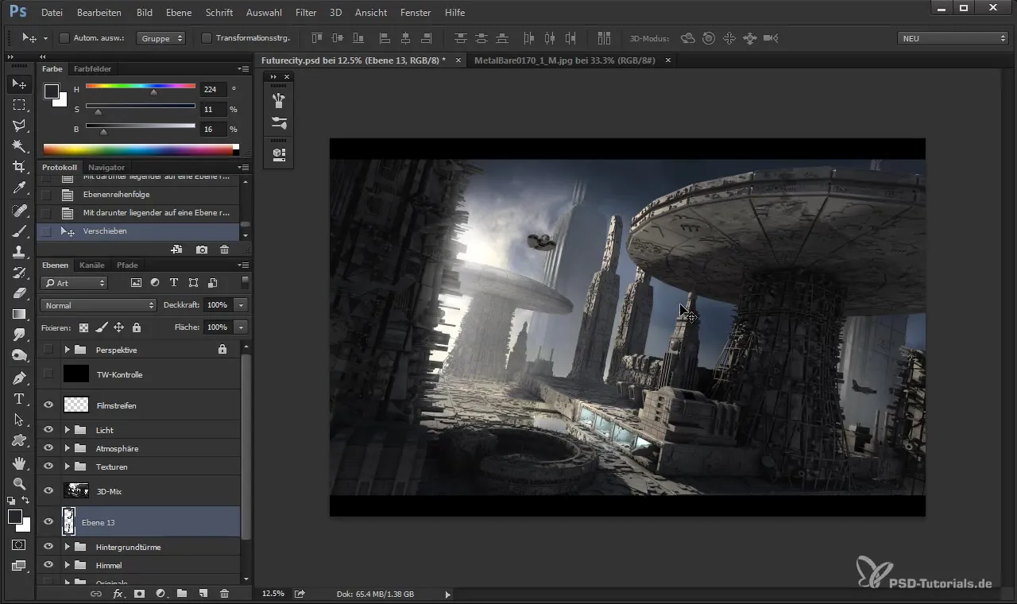Show the Perspektive group
The image size is (1017, 604).
(48, 350)
